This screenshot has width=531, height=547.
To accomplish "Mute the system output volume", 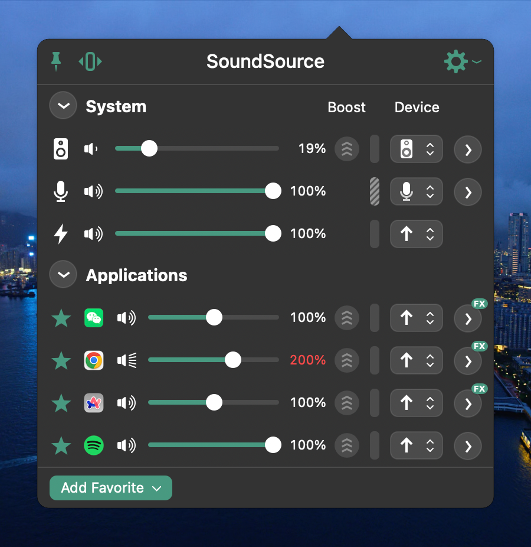I will pyautogui.click(x=91, y=149).
